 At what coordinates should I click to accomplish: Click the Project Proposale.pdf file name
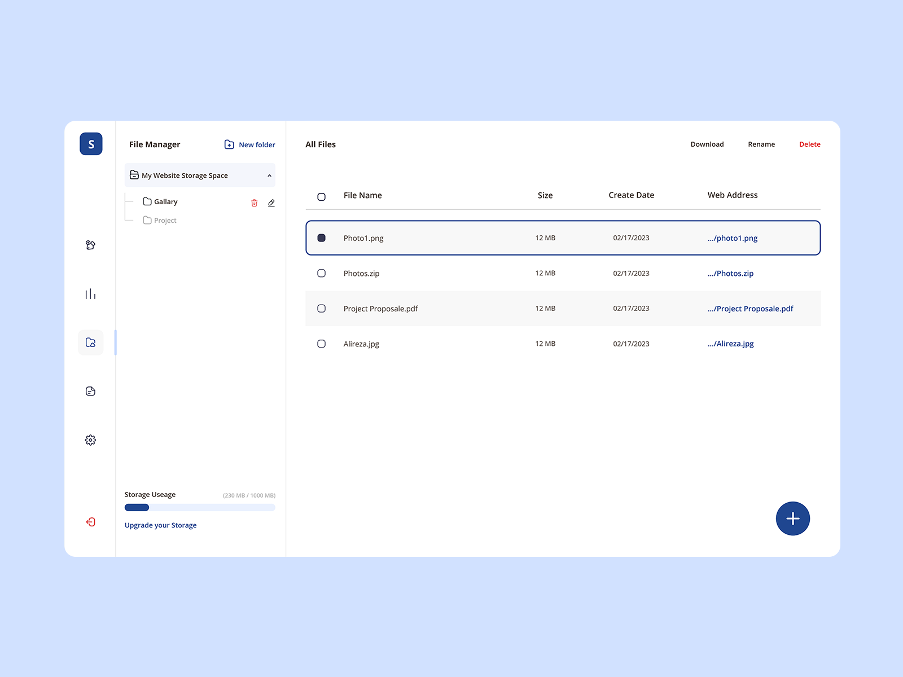[x=381, y=309]
